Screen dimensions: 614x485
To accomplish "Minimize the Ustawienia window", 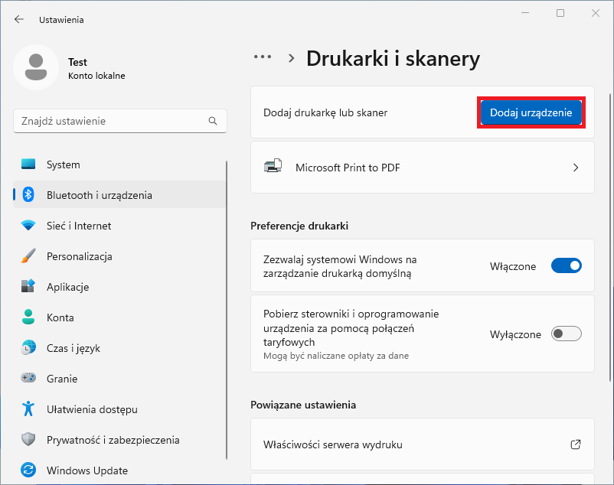I will 525,13.
